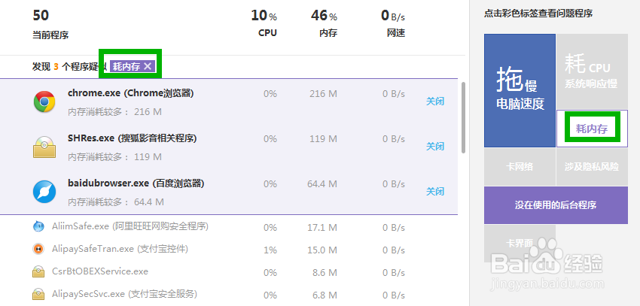Click the 点击彩色标签查看问题程序 heading
This screenshot has width=640, height=306.
click(x=538, y=14)
